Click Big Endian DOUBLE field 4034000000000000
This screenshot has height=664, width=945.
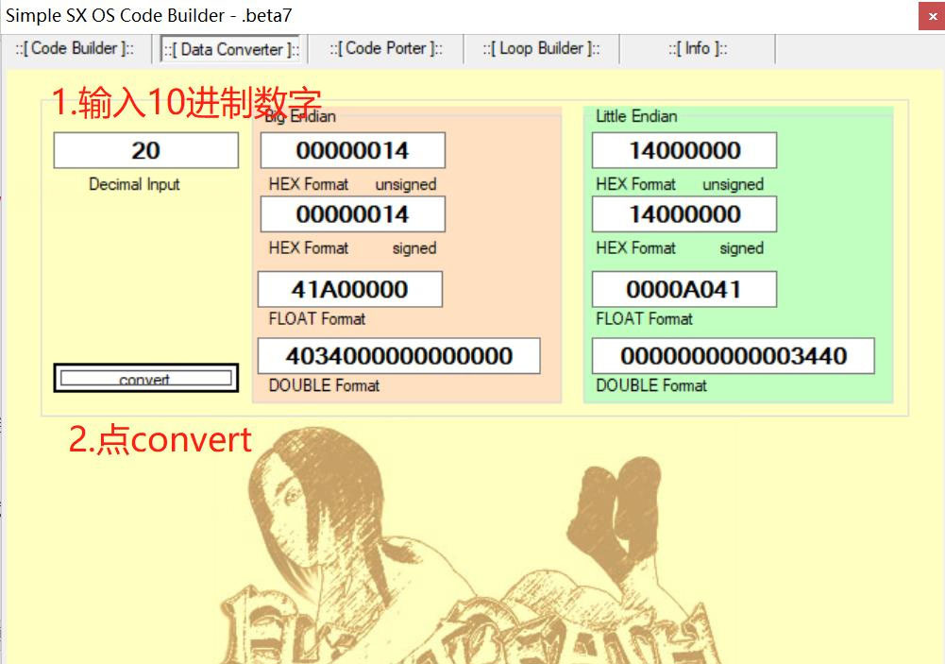point(399,356)
